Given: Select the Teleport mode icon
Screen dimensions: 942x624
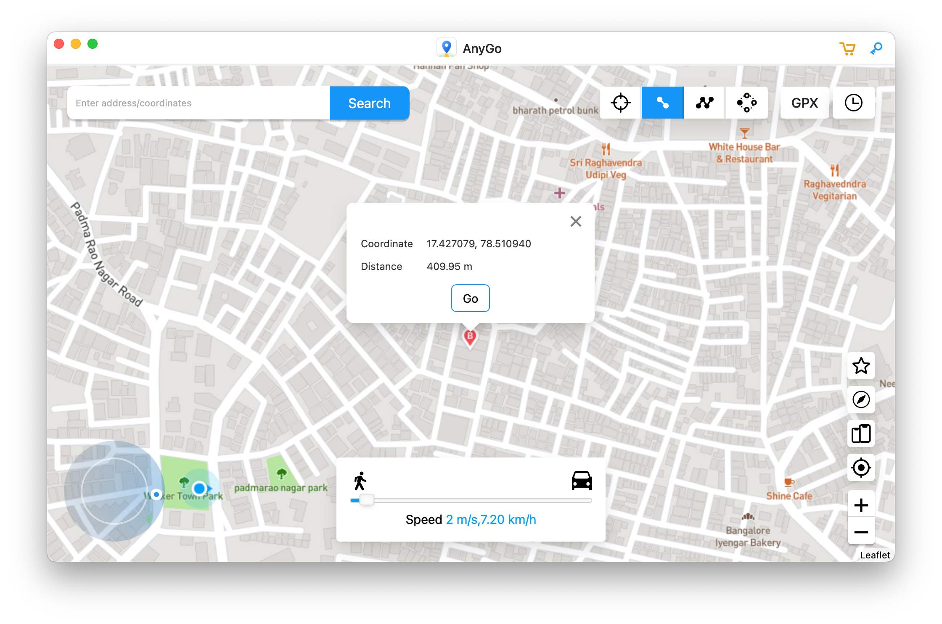Looking at the screenshot, I should coord(620,102).
